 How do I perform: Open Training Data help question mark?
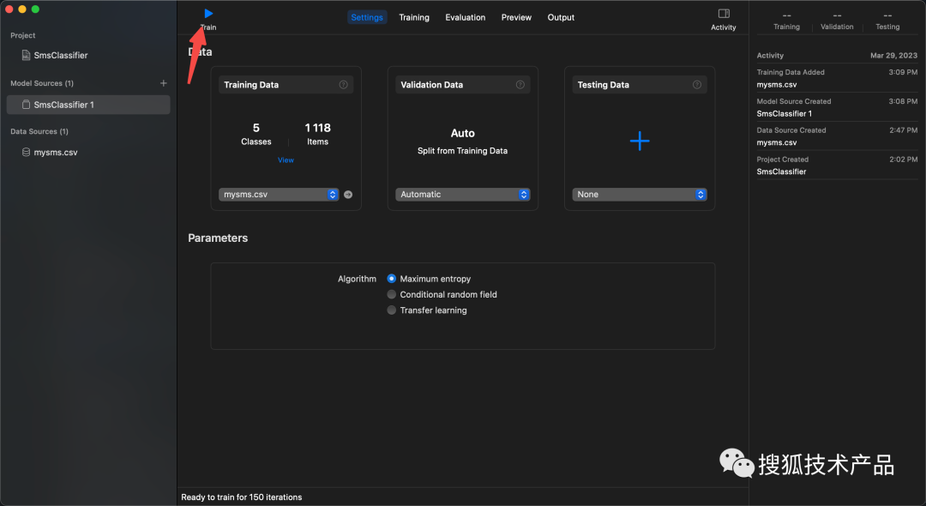[343, 84]
